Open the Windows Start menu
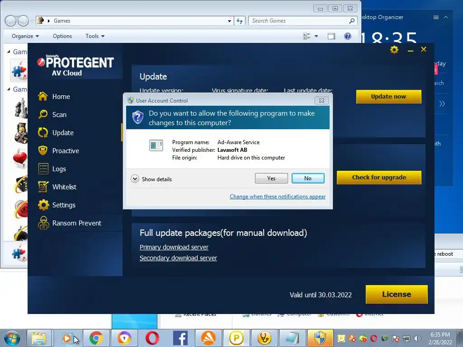 click(12, 338)
